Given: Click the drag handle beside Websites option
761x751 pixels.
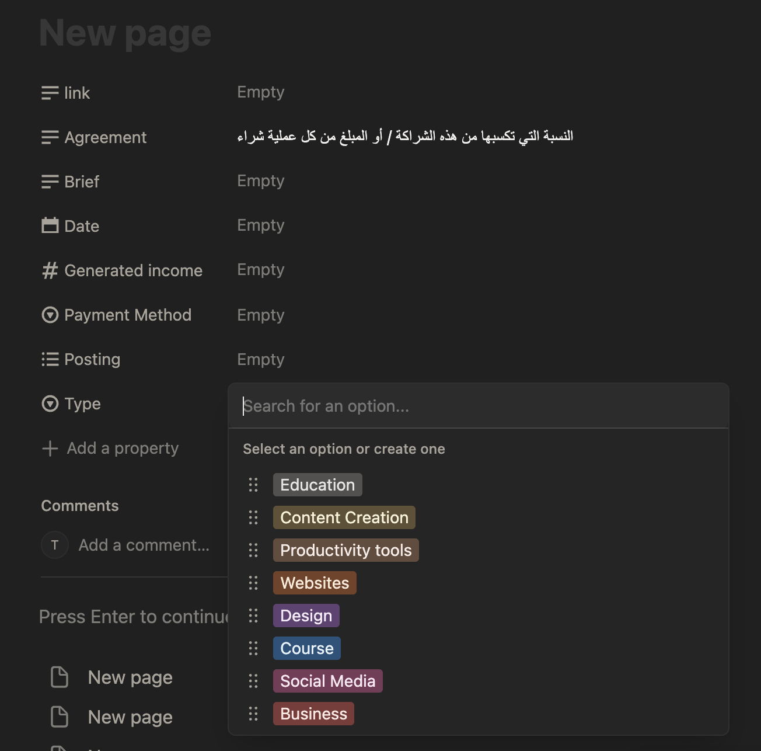Looking at the screenshot, I should (x=253, y=583).
